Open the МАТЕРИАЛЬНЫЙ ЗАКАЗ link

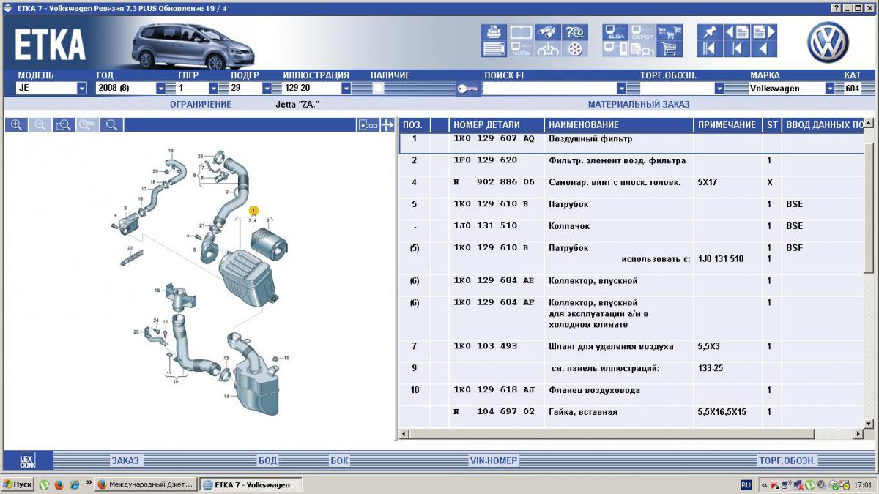pos(639,105)
